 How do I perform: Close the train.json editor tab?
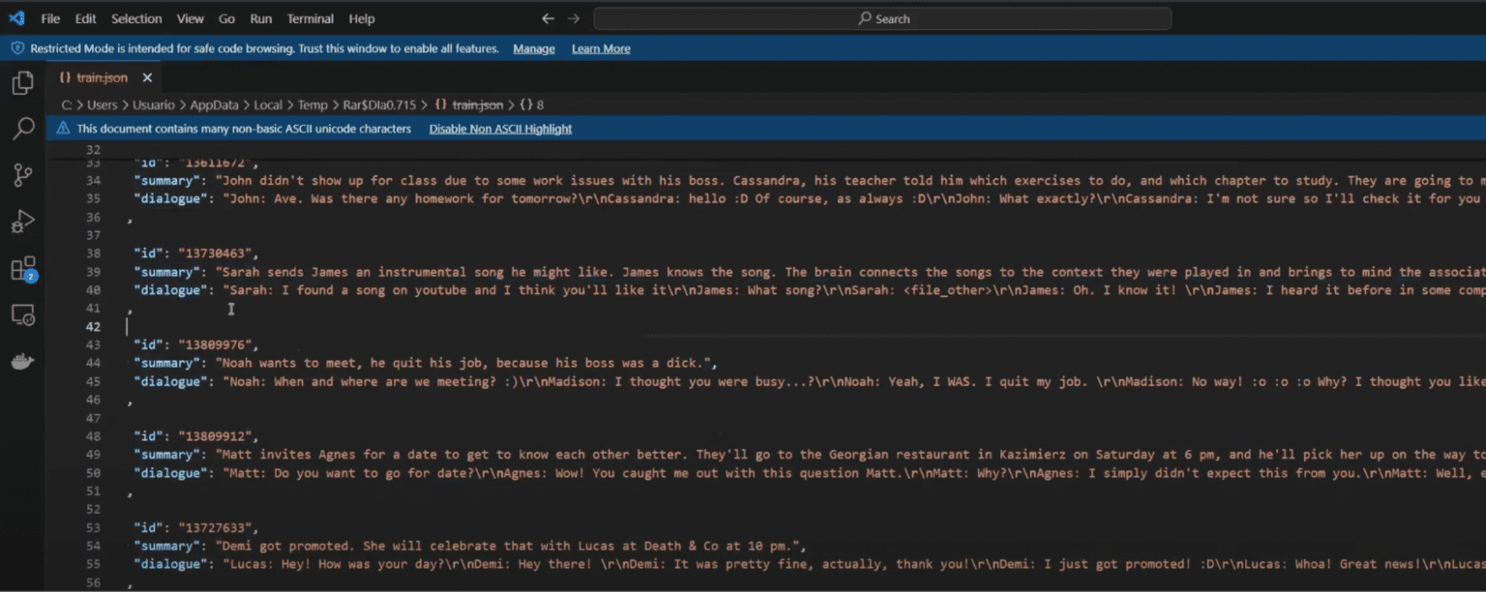pyautogui.click(x=147, y=77)
